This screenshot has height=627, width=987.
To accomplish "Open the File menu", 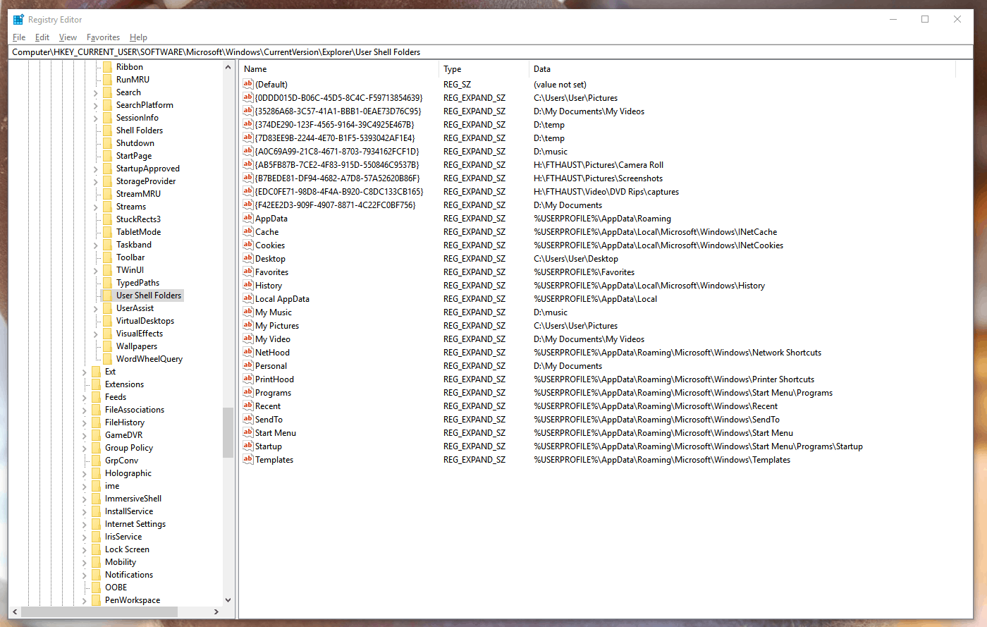I will pos(19,37).
